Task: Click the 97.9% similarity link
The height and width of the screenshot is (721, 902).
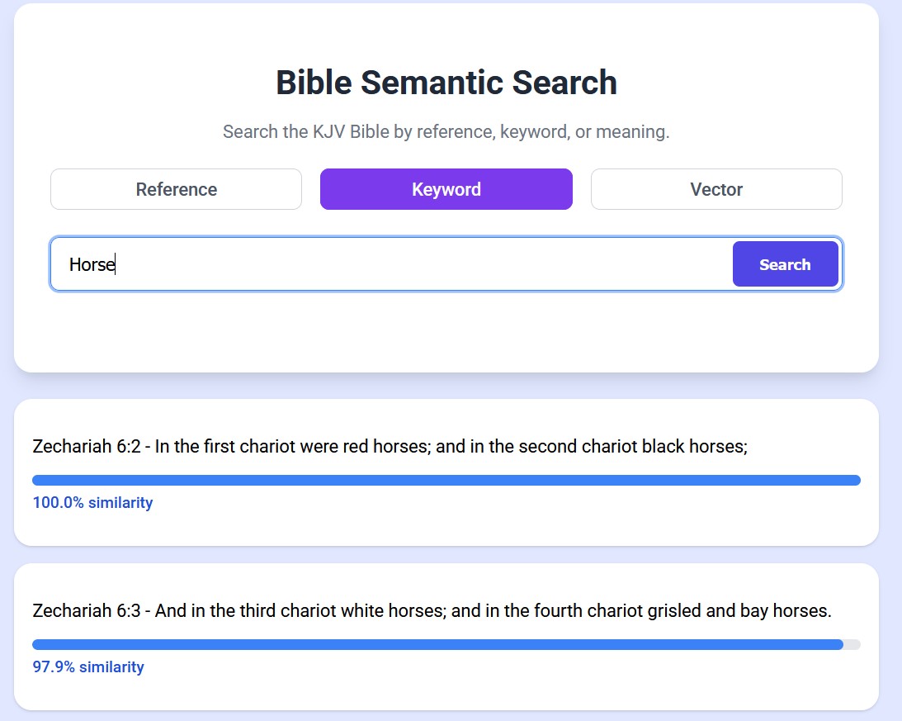Action: (88, 666)
